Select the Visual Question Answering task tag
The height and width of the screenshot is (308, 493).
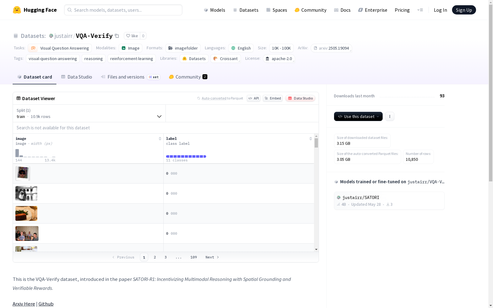[x=60, y=48]
